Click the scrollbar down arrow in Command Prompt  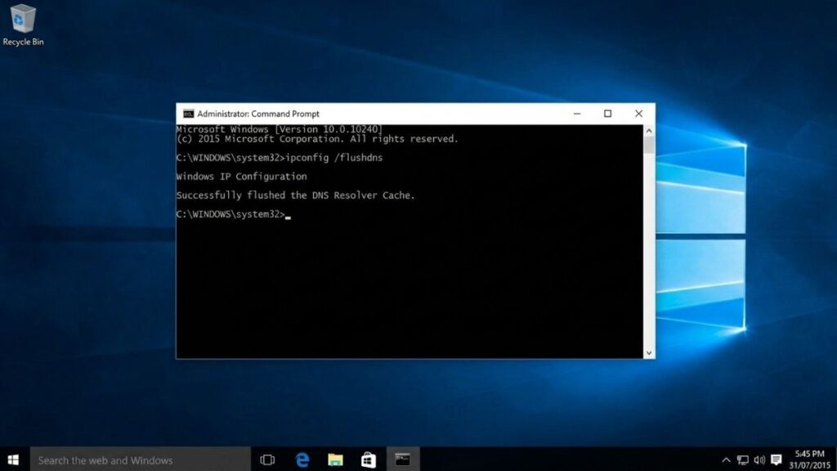click(x=649, y=353)
